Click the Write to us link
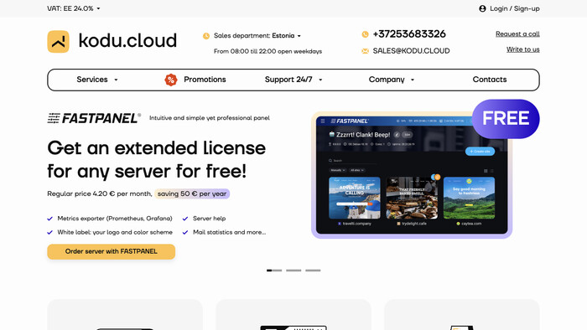This screenshot has width=587, height=330. click(x=523, y=49)
